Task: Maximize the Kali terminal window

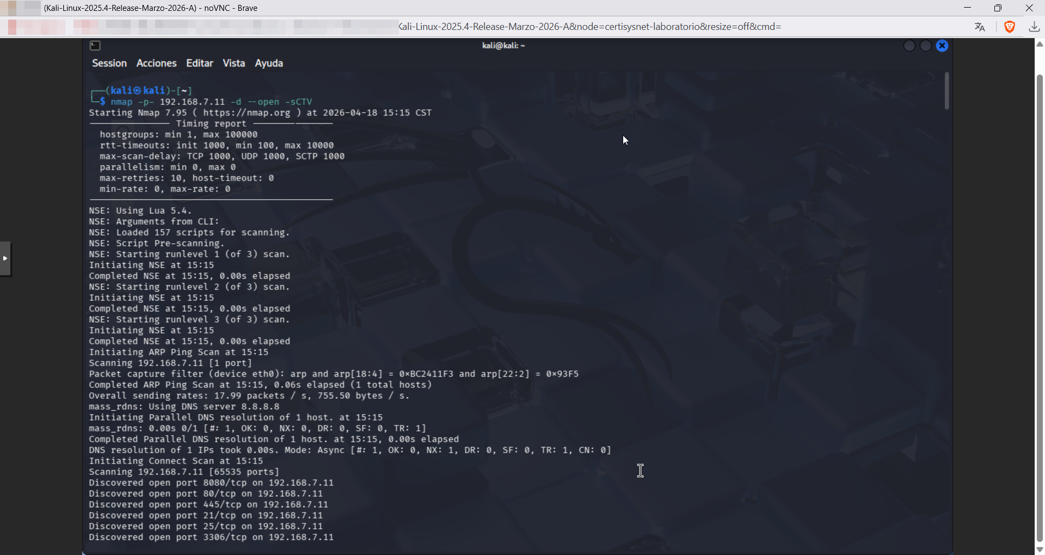Action: point(926,46)
